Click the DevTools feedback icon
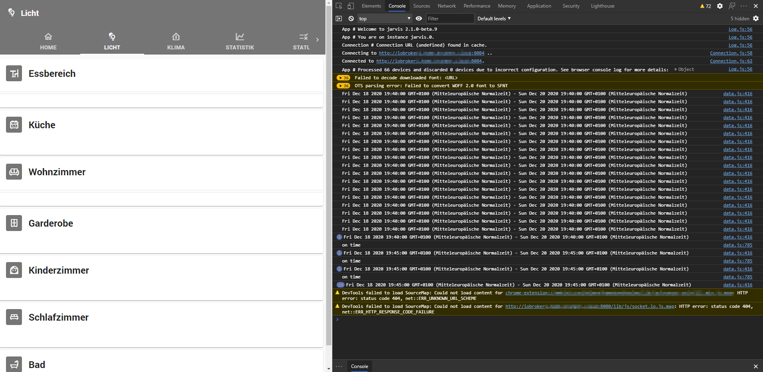The height and width of the screenshot is (372, 763). [x=732, y=6]
